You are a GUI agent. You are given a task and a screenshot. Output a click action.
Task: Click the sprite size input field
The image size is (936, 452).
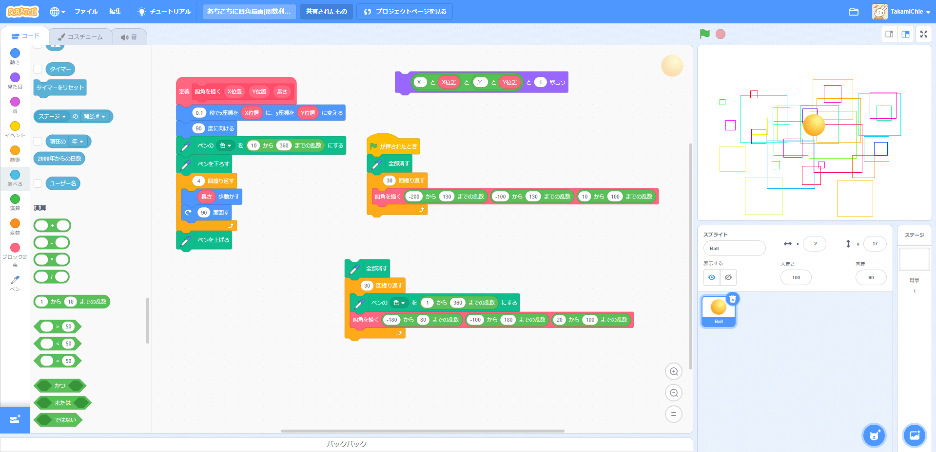(796, 277)
